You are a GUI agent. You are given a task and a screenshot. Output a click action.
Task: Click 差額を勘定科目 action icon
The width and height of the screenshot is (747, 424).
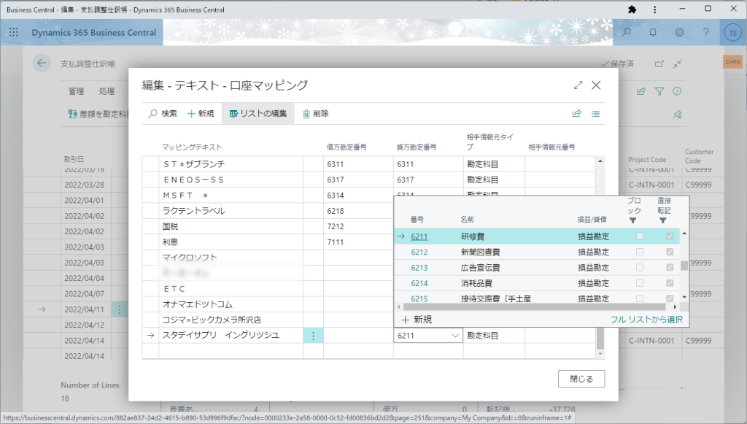coord(72,114)
